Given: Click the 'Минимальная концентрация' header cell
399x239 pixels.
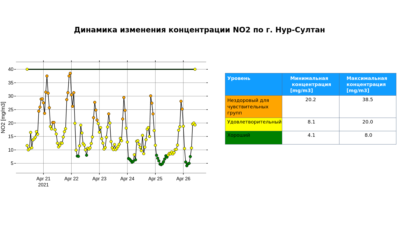Looking at the screenshot, I should (x=311, y=84).
